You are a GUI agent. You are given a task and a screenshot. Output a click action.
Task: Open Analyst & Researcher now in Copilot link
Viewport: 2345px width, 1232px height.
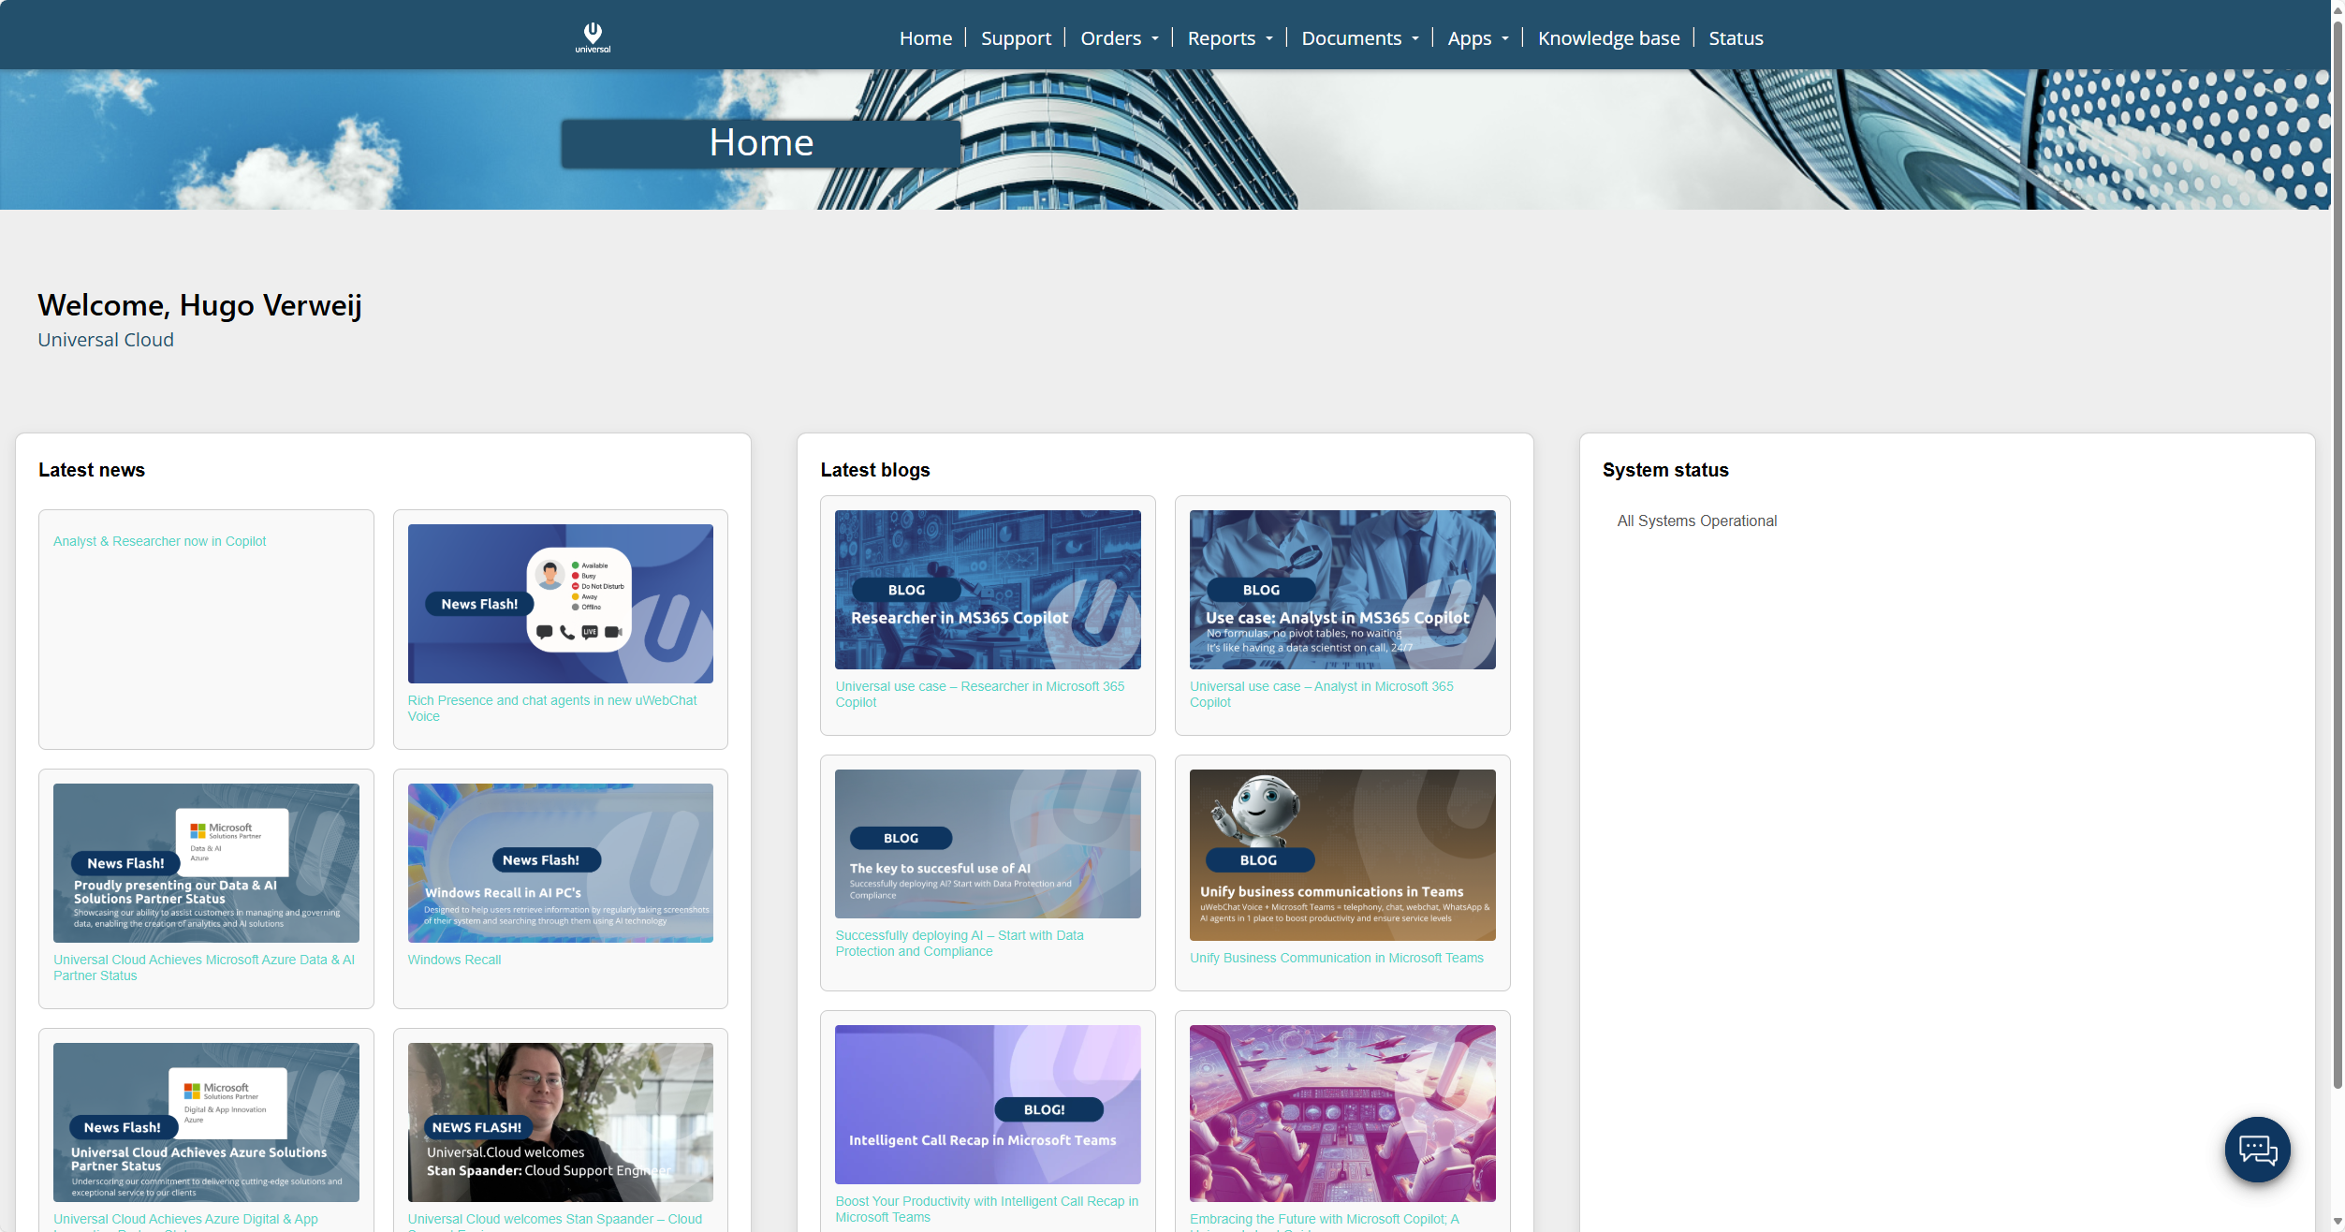(x=159, y=541)
